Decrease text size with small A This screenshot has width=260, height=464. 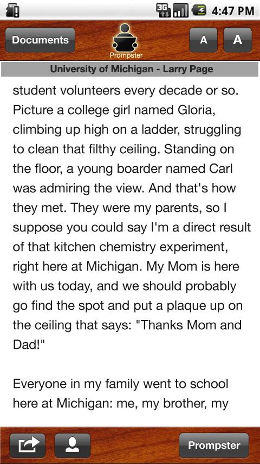pyautogui.click(x=203, y=40)
